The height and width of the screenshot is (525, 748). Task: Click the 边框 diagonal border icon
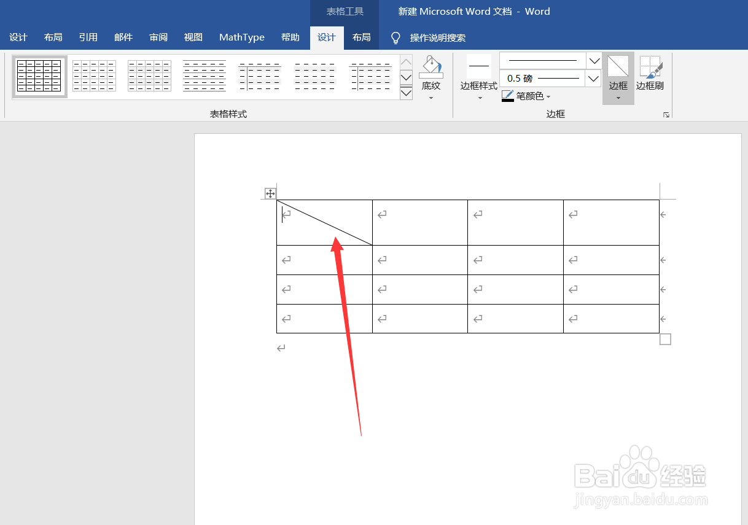618,66
